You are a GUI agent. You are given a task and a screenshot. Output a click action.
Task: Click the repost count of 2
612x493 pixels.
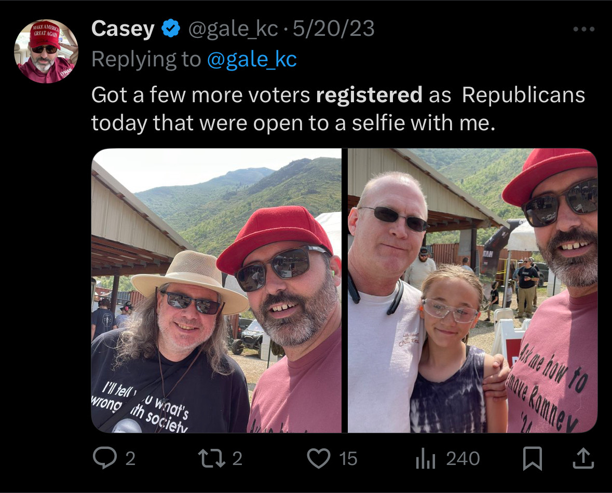pyautogui.click(x=237, y=459)
